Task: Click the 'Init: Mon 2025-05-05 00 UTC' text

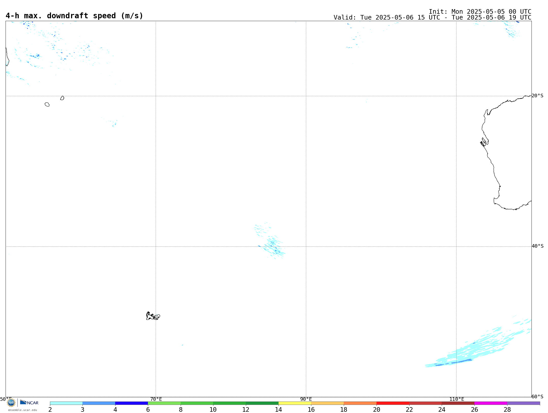Action: pos(480,12)
